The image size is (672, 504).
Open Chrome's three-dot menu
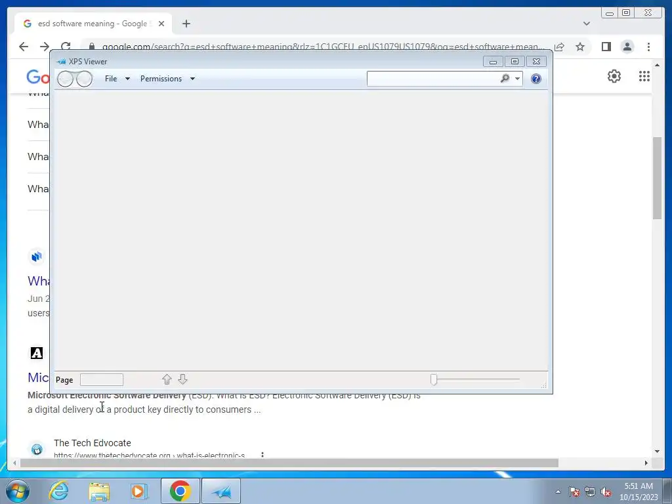click(x=648, y=47)
